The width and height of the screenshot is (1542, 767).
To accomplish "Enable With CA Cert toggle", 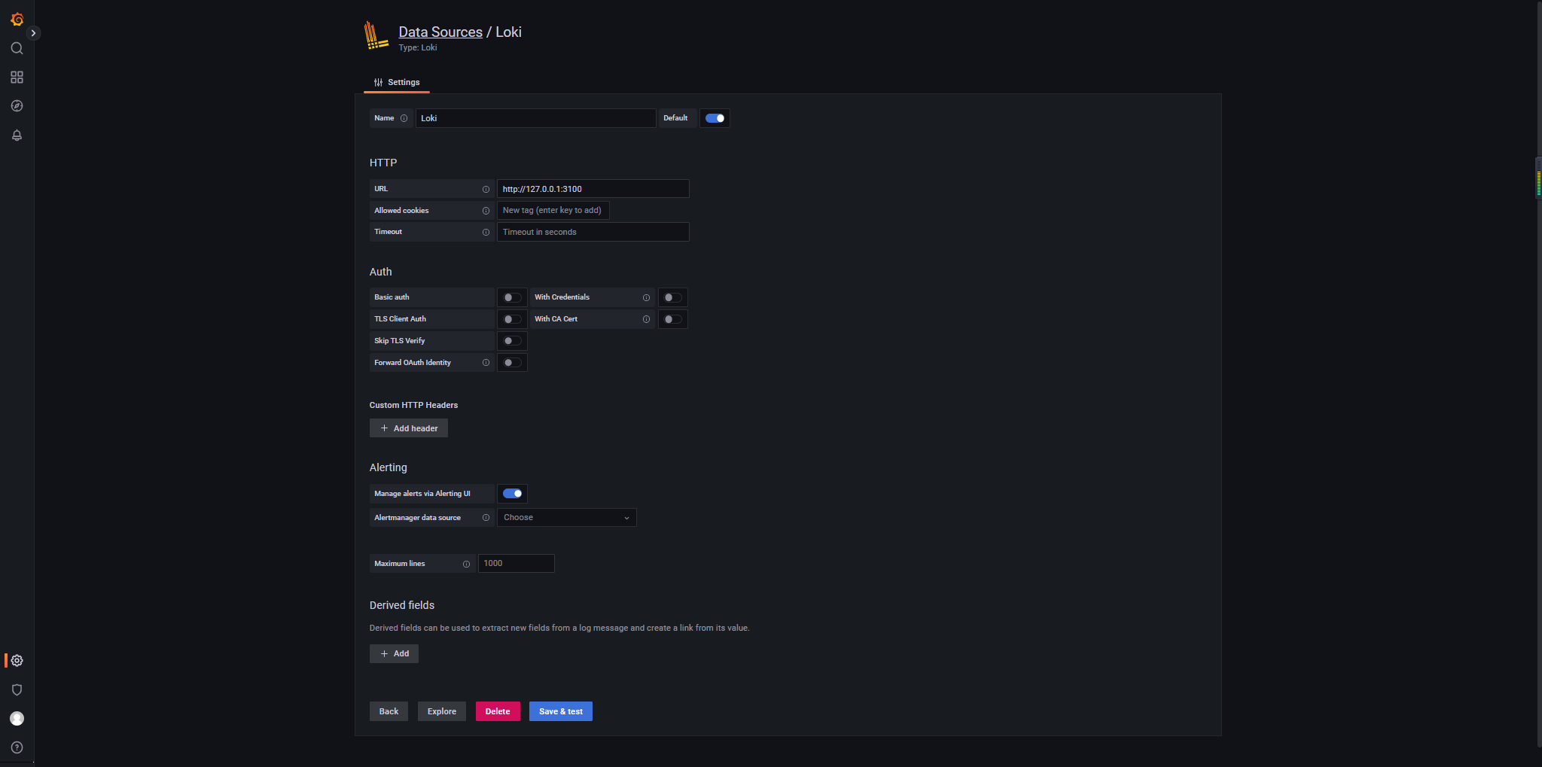I will 672,319.
